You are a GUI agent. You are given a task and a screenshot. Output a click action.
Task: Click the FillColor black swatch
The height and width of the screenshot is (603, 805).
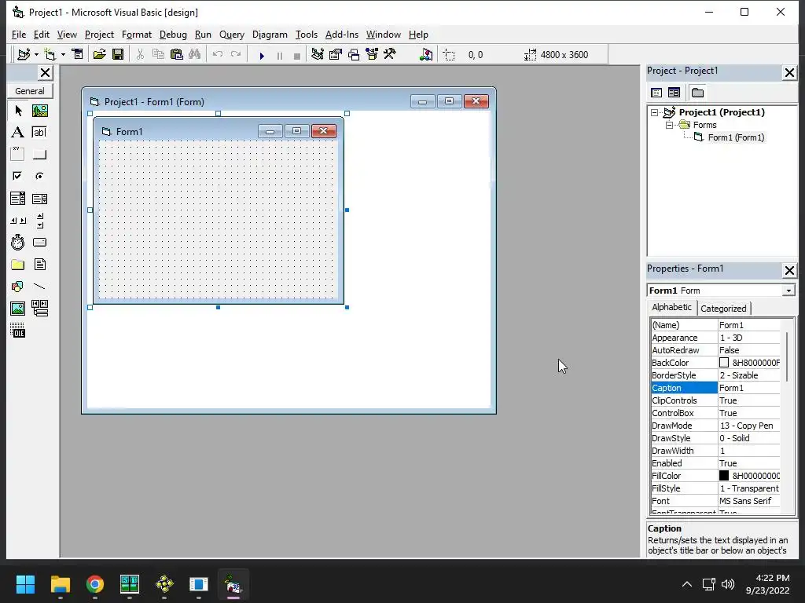tap(724, 476)
